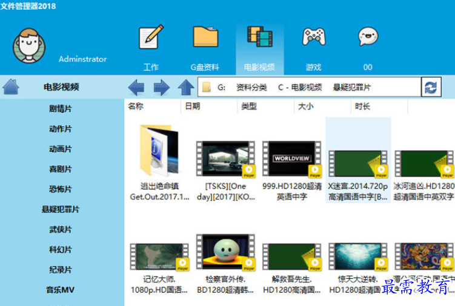This screenshot has height=306, width=455.
Task: Open the G盘资料 folder icon
Action: point(205,36)
